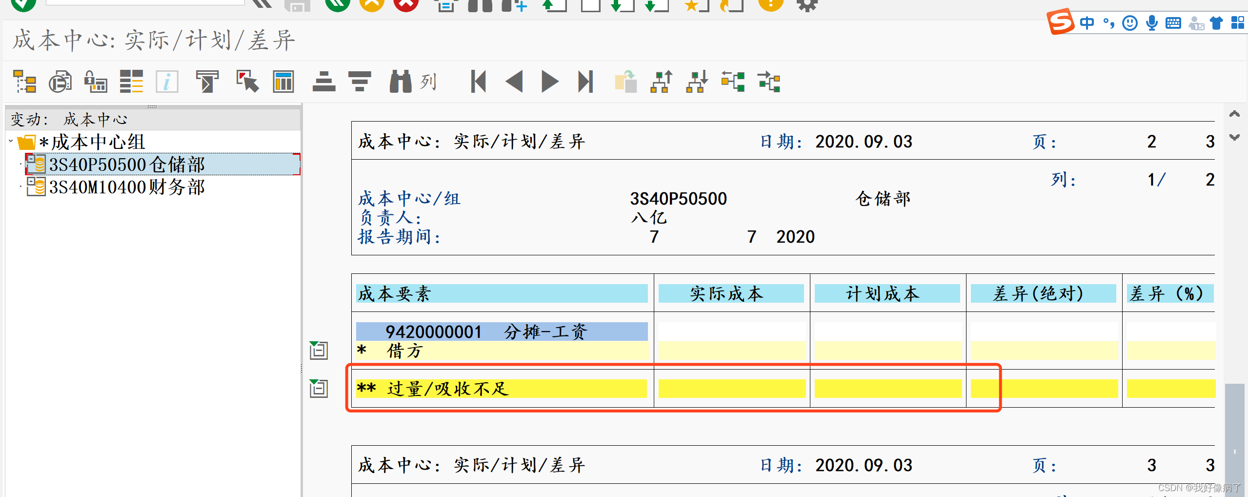The image size is (1248, 497).
Task: Click the vertical scrollbar thumb
Action: [x=1234, y=439]
